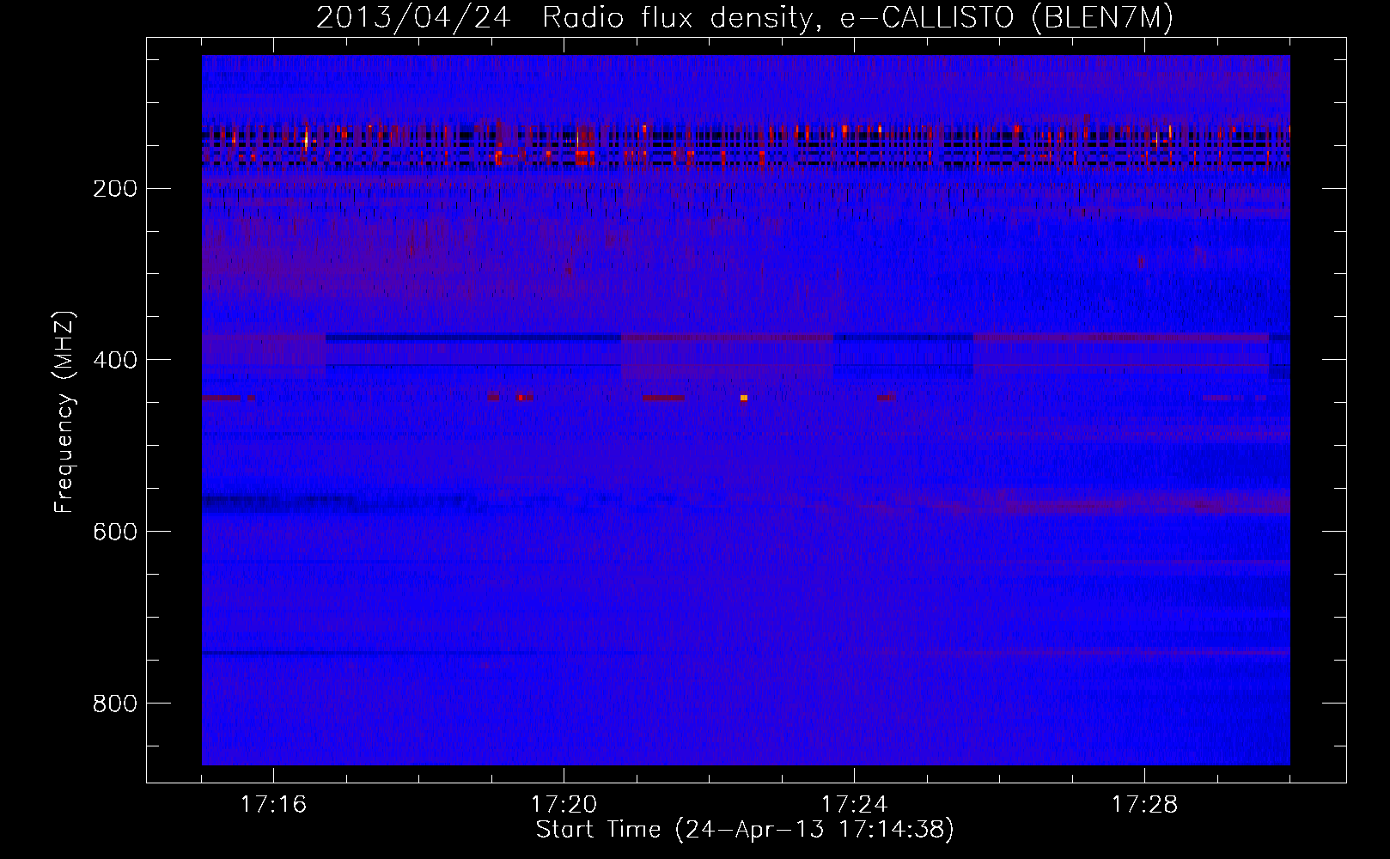Click the 17:28 time tick label

click(1144, 805)
